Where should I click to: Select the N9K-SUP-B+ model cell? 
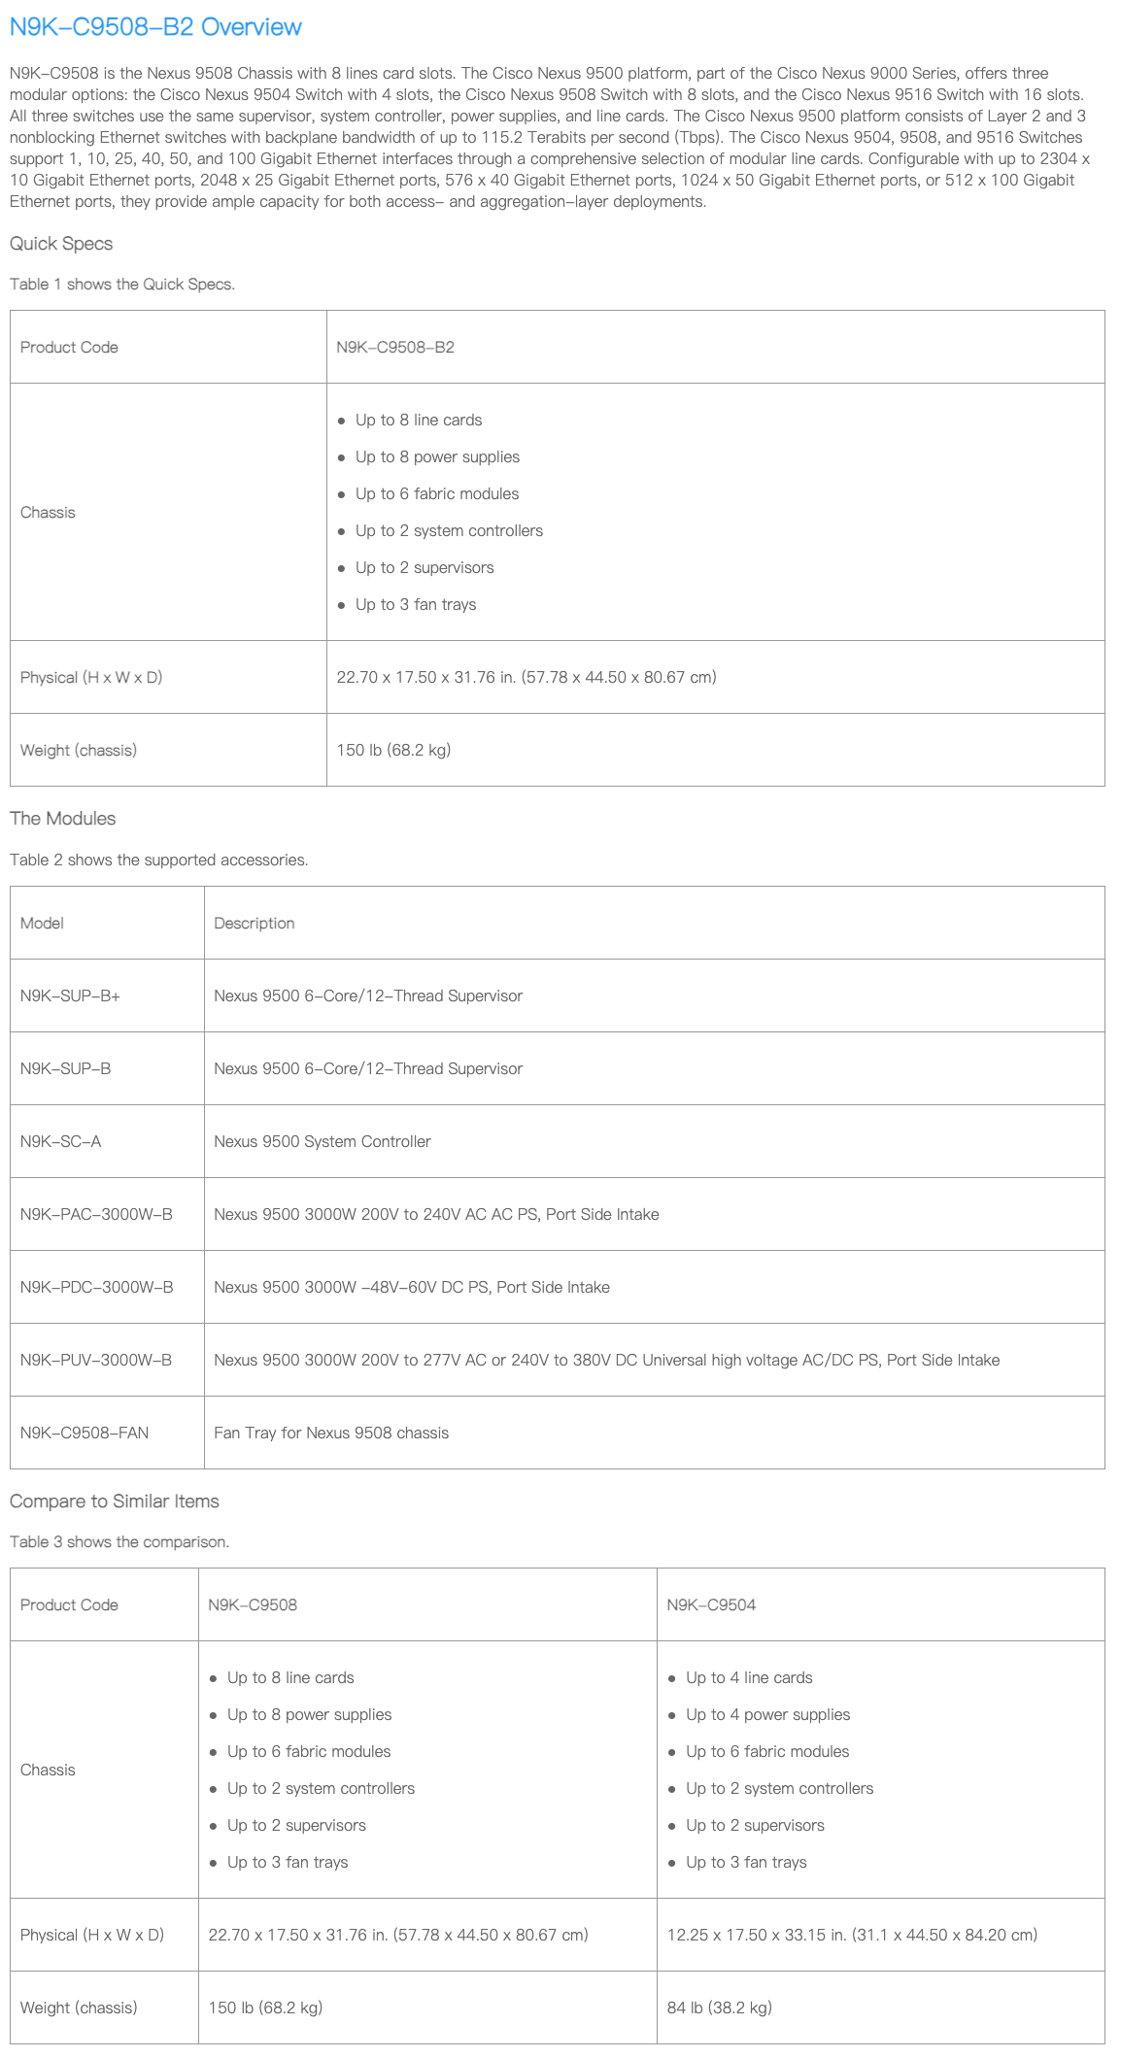click(x=70, y=995)
